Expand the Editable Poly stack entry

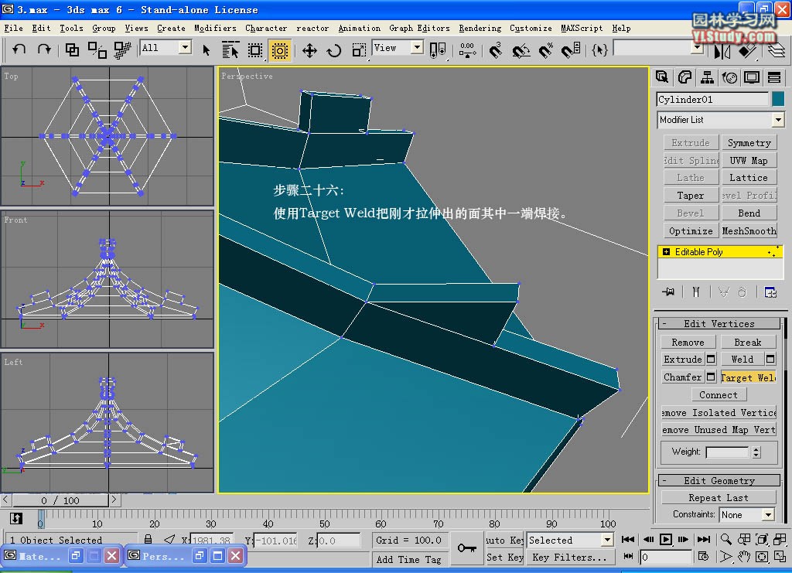pos(667,252)
